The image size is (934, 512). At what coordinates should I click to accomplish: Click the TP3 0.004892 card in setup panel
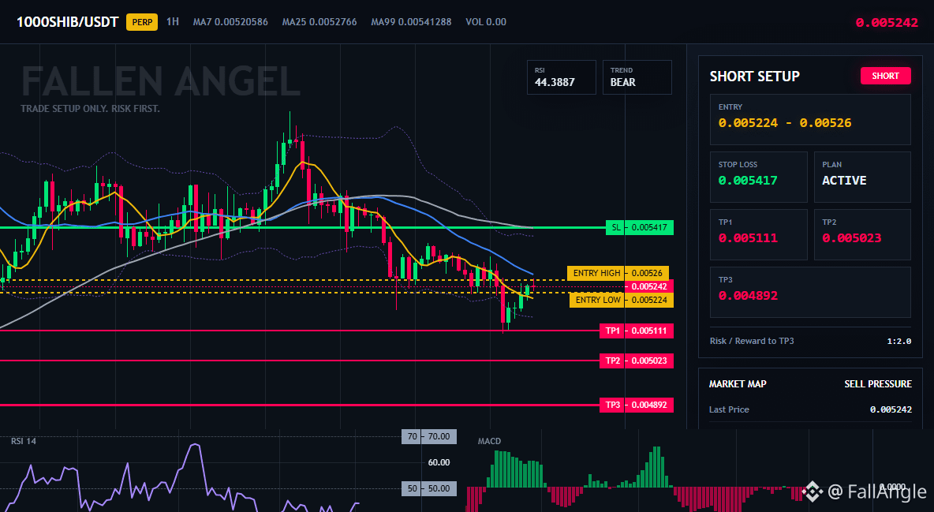[810, 292]
